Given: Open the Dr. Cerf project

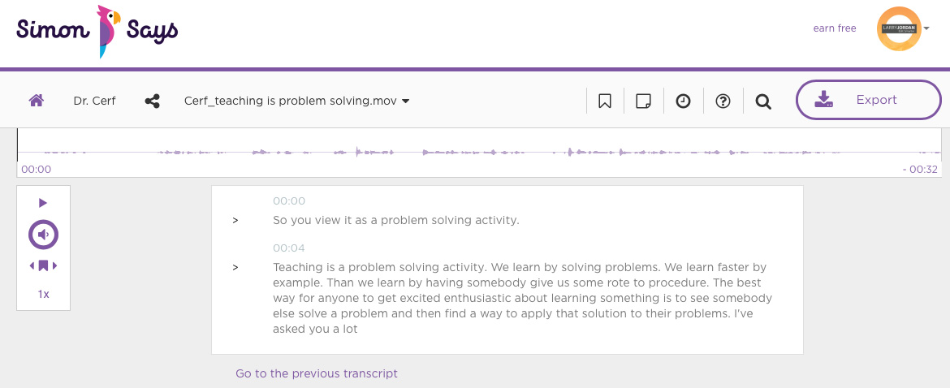Looking at the screenshot, I should (94, 101).
